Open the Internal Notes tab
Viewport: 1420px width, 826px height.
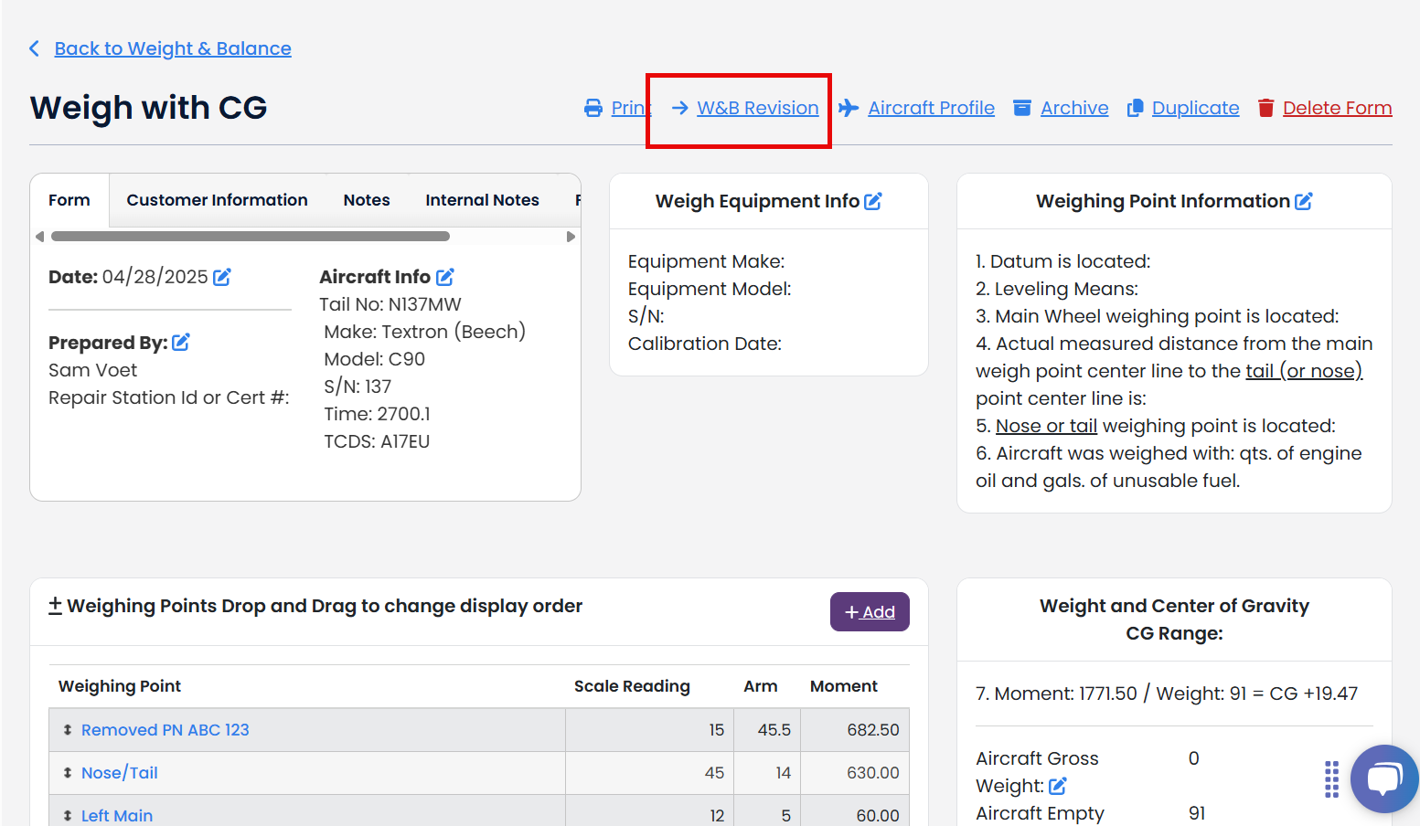click(x=482, y=200)
